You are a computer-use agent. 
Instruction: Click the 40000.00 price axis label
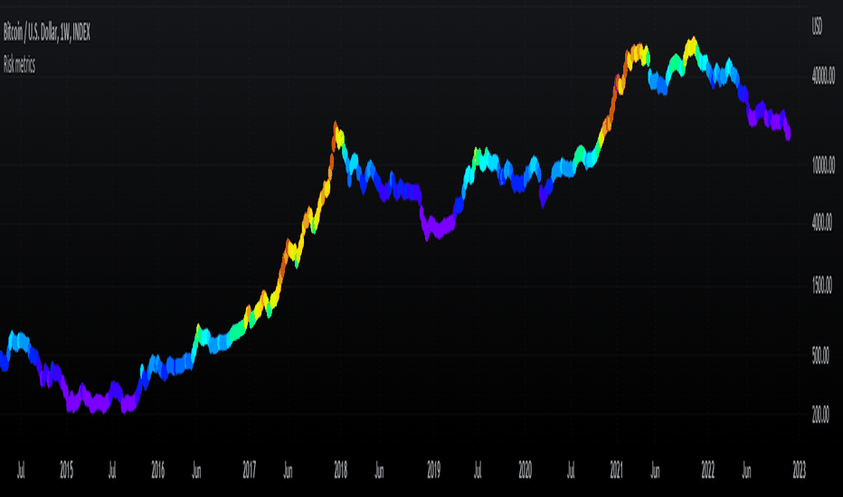click(823, 76)
